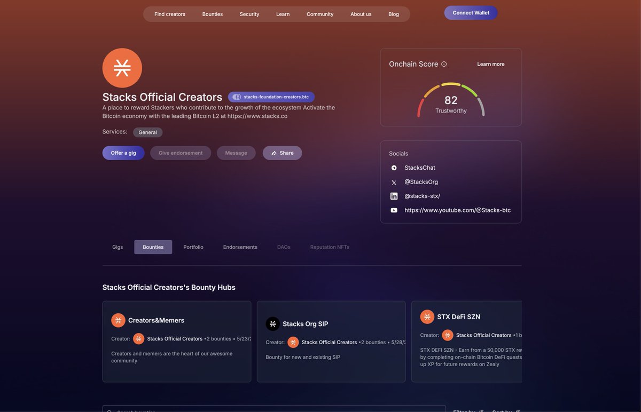The image size is (641, 412).
Task: Open the Blog navigation item
Action: (394, 14)
